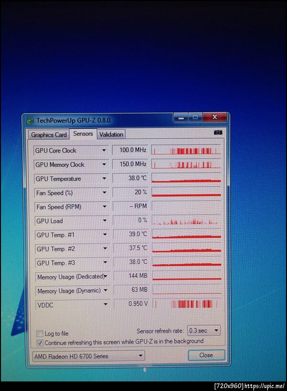Enable the Log to file checkbox
Screen dimensions: 287x391
(x=40, y=334)
